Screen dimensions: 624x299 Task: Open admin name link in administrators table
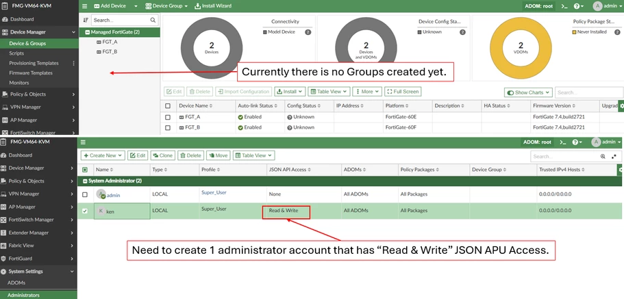click(x=113, y=195)
